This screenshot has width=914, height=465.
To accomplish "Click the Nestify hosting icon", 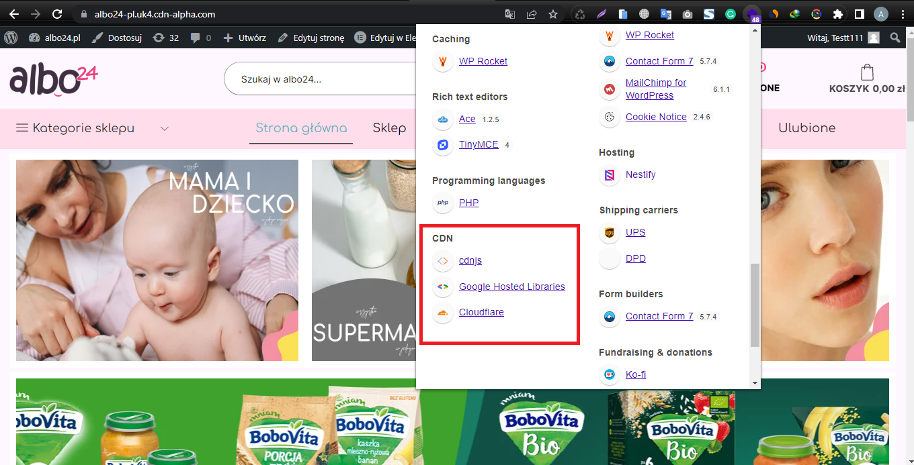I will [609, 175].
